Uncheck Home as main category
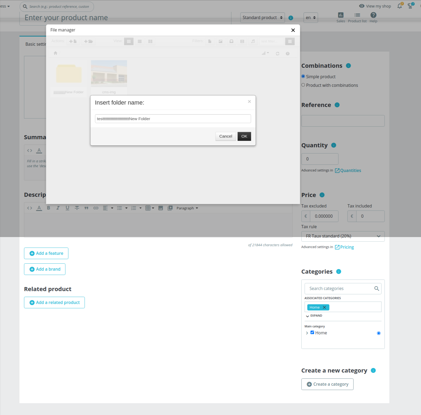 coord(312,332)
